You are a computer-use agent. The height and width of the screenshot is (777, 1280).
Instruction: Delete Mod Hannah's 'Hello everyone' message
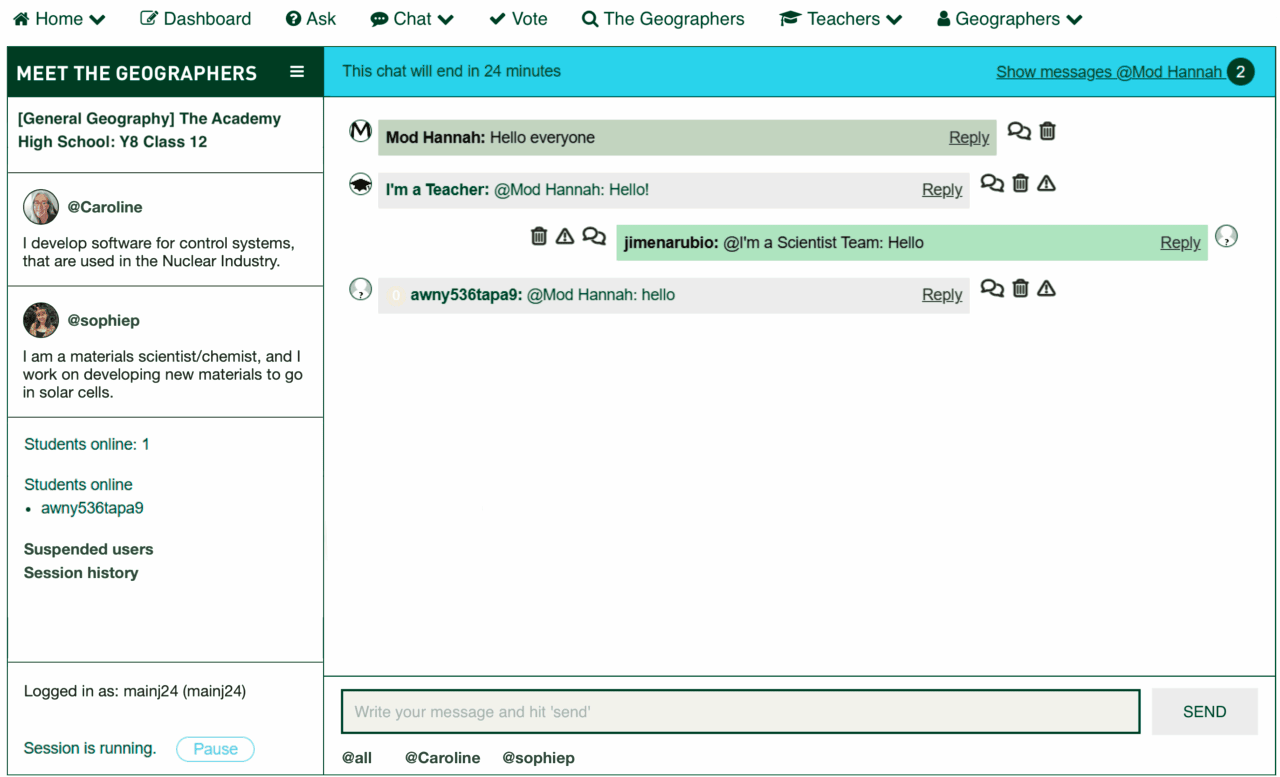1047,131
